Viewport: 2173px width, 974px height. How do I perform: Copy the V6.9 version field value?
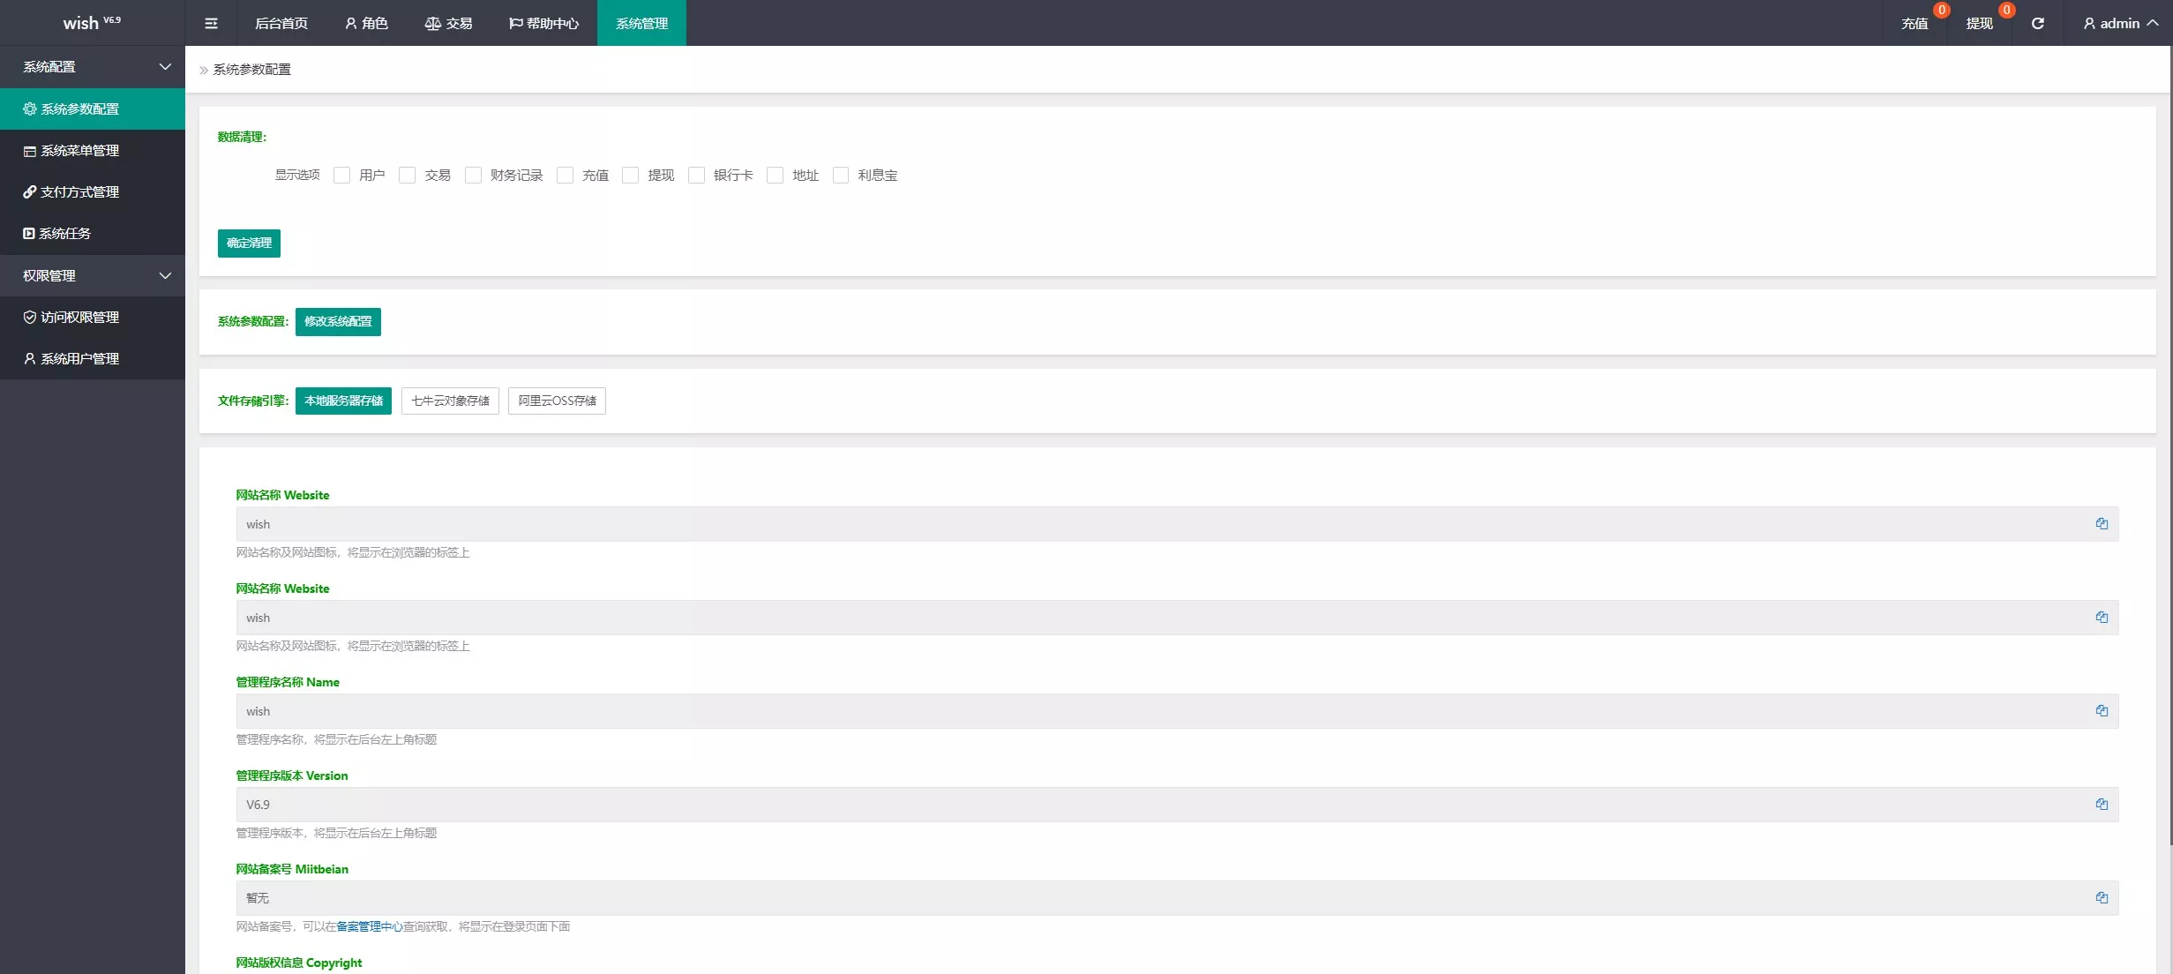pyautogui.click(x=2102, y=805)
